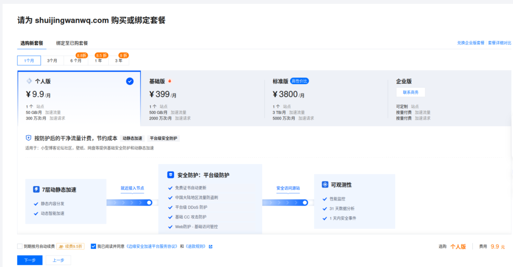Click slider knob under 安全访问源站

coord(305,202)
